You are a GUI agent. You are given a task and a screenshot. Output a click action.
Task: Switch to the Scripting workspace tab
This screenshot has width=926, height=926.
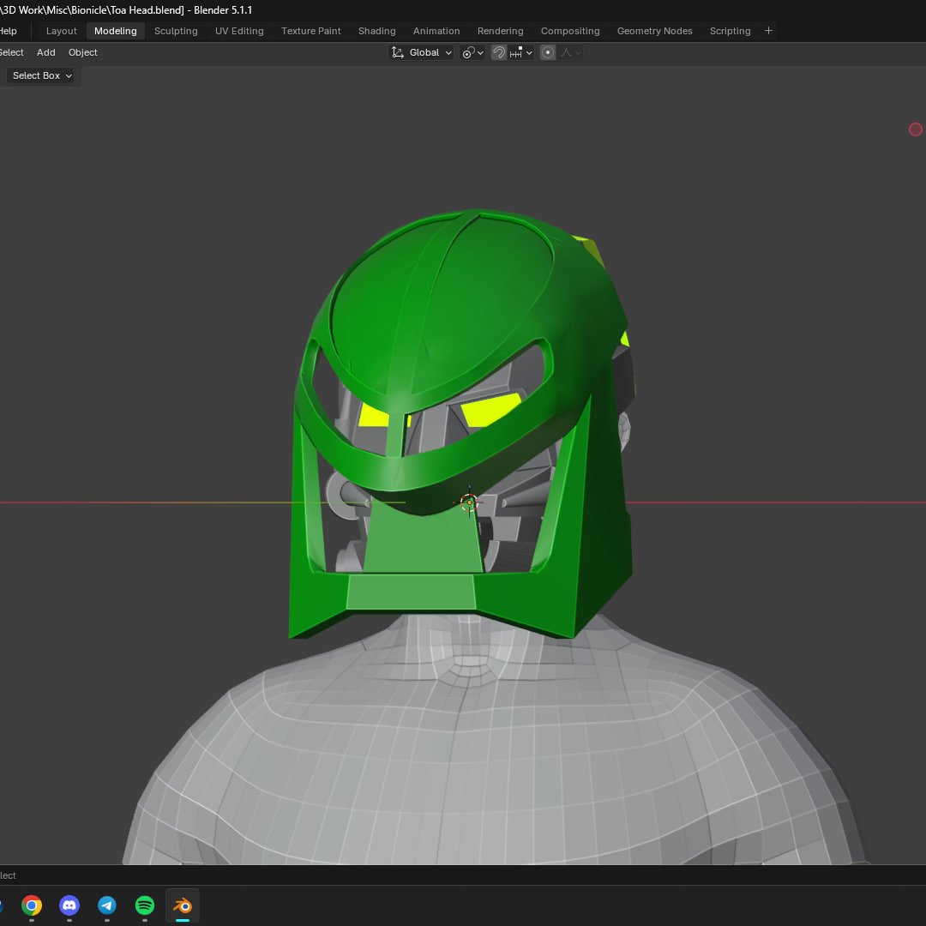(x=730, y=31)
